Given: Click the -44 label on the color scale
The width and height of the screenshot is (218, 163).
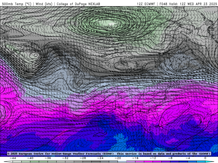Looking at the screenshot, I should [13, 158].
